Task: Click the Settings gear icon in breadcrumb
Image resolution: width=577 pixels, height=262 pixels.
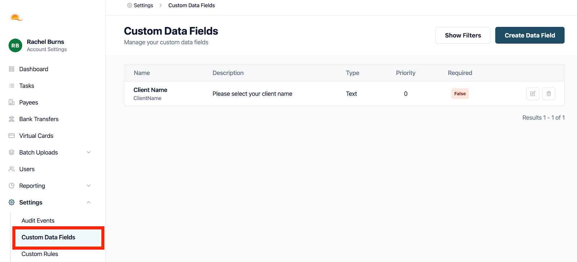Action: (129, 5)
